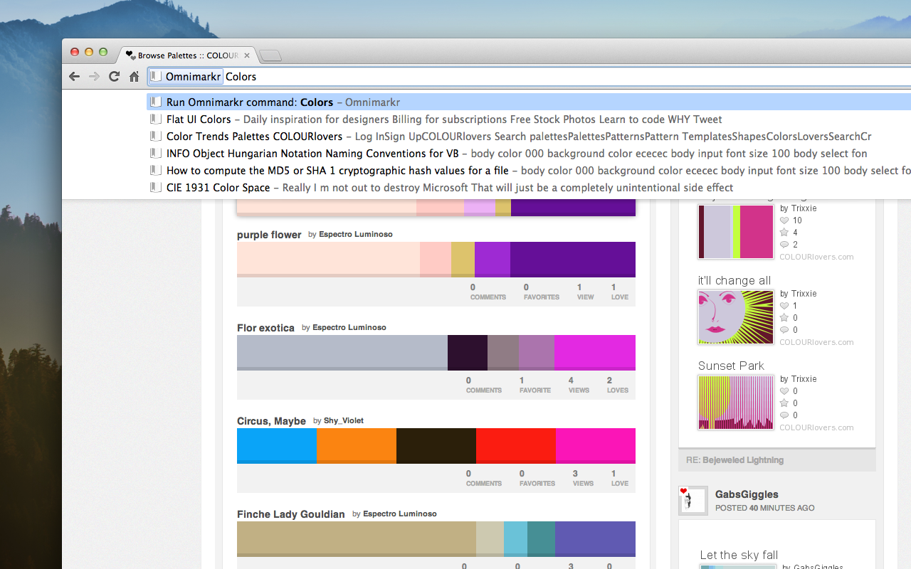Close the Browse Palettes tab
Image resolution: width=911 pixels, height=569 pixels.
[247, 55]
